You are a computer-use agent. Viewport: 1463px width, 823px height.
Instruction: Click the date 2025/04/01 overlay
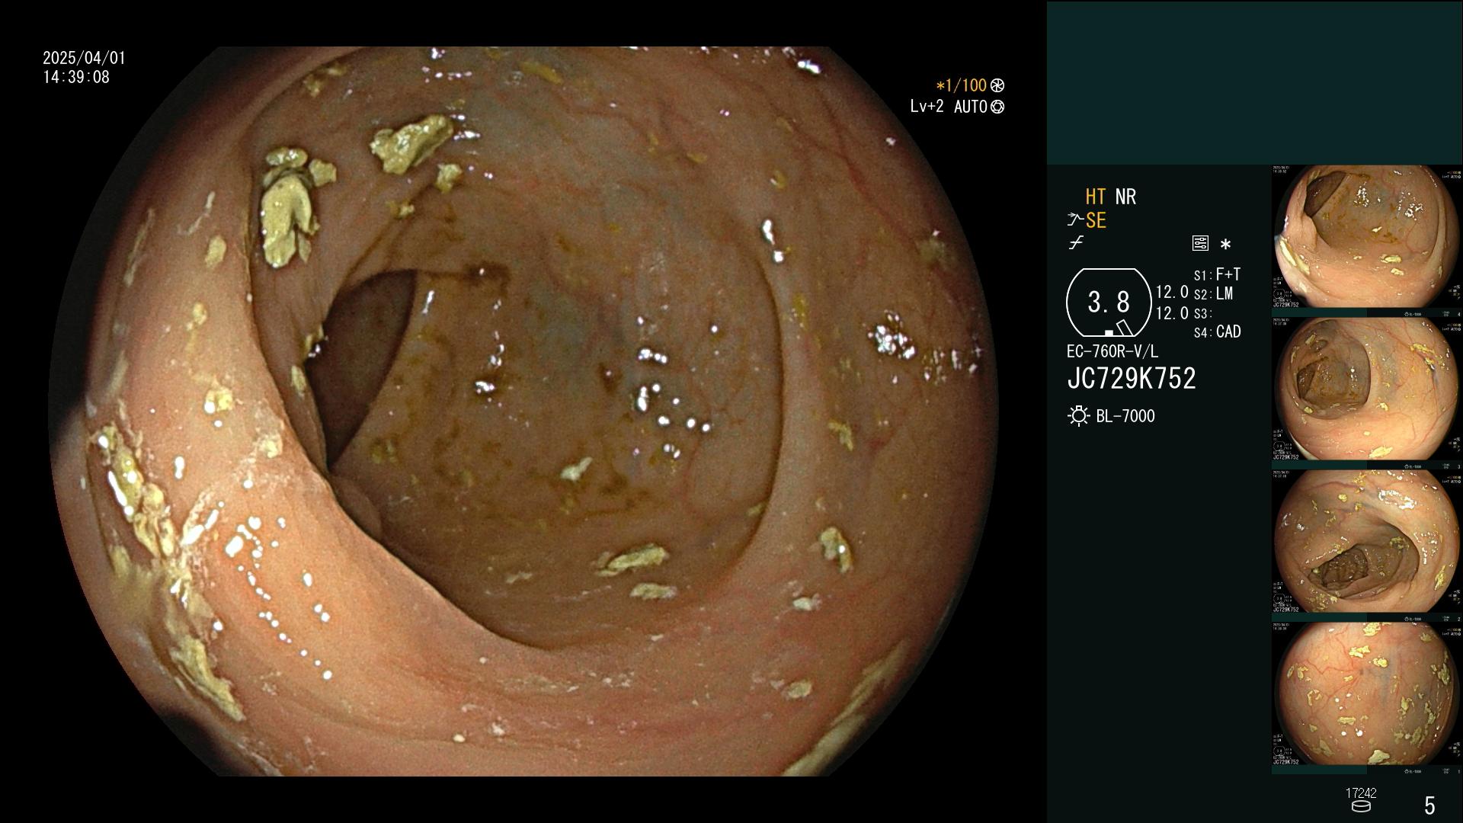click(84, 58)
